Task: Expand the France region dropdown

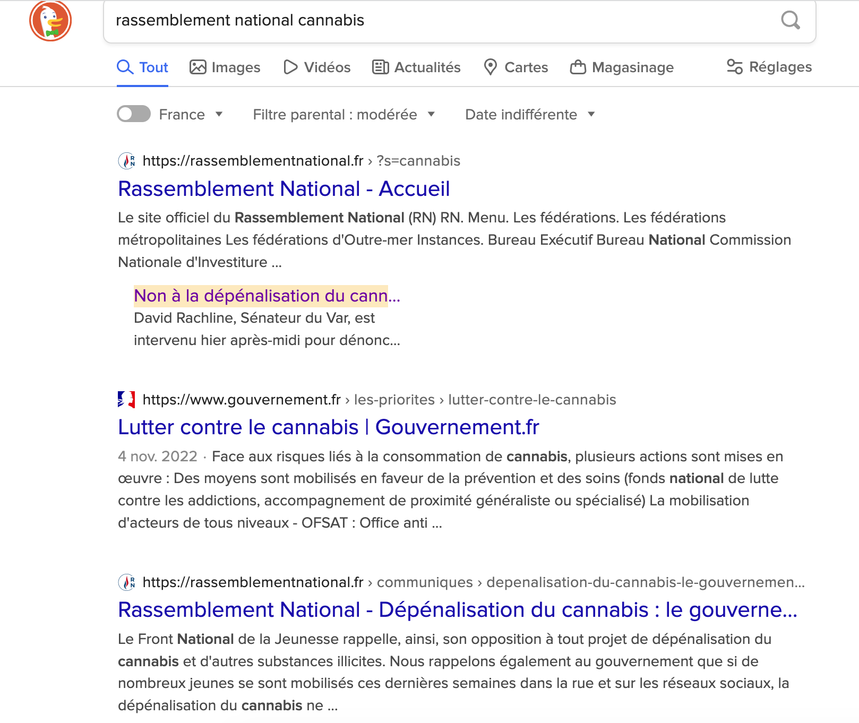Action: (191, 114)
